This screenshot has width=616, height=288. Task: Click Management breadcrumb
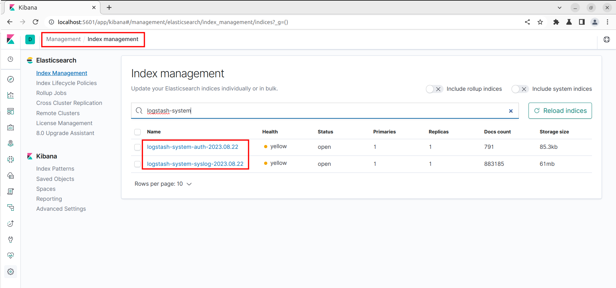63,39
